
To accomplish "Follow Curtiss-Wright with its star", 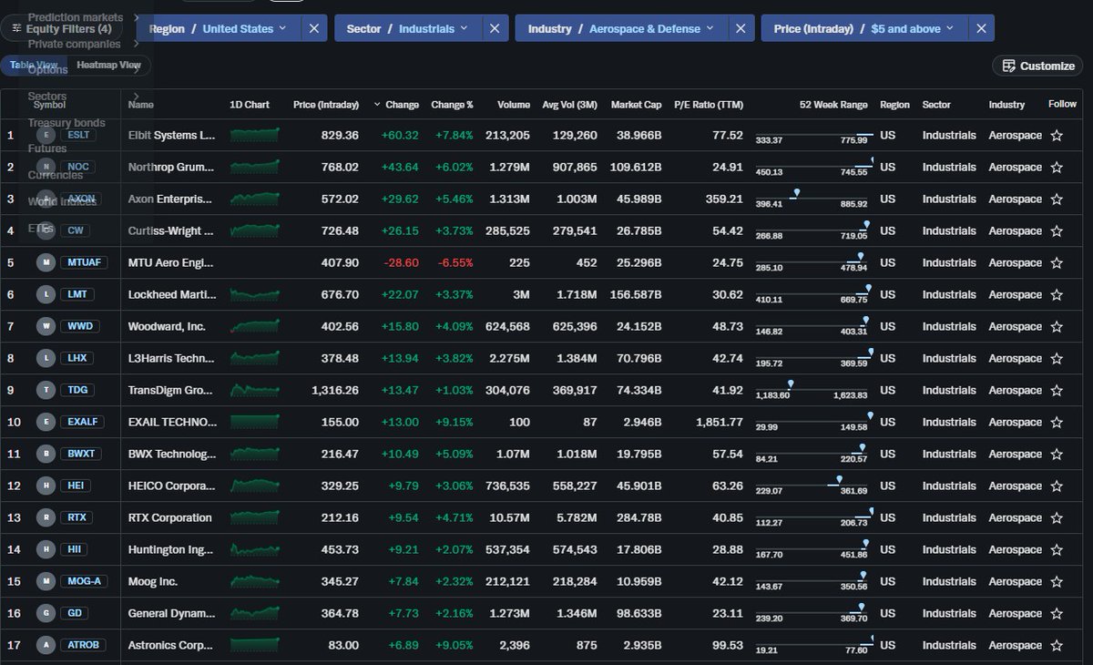I will tap(1057, 230).
